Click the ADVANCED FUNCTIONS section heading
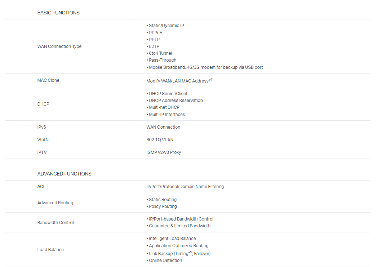Viewport: 381px width, 267px height. coord(64,174)
